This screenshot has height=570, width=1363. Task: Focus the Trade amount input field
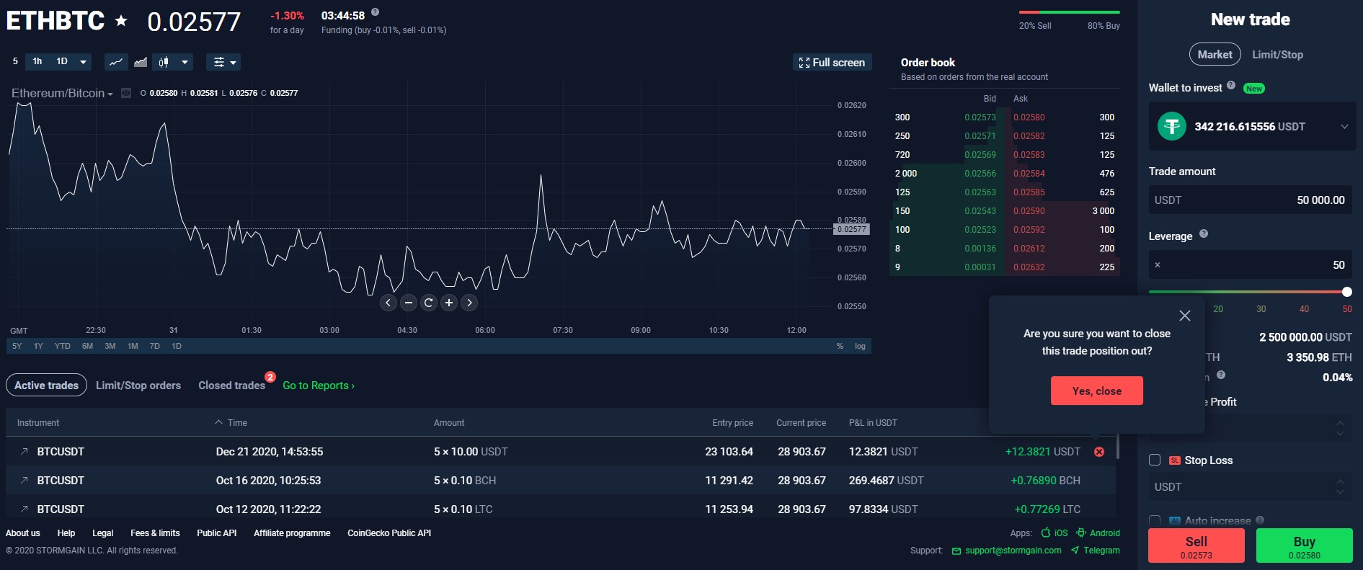(1252, 200)
